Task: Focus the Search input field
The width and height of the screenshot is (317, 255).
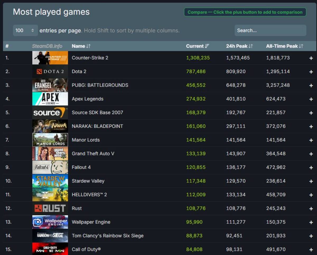Action: pos(271,30)
